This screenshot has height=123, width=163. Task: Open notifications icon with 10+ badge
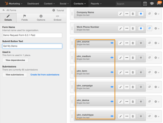(159, 3)
